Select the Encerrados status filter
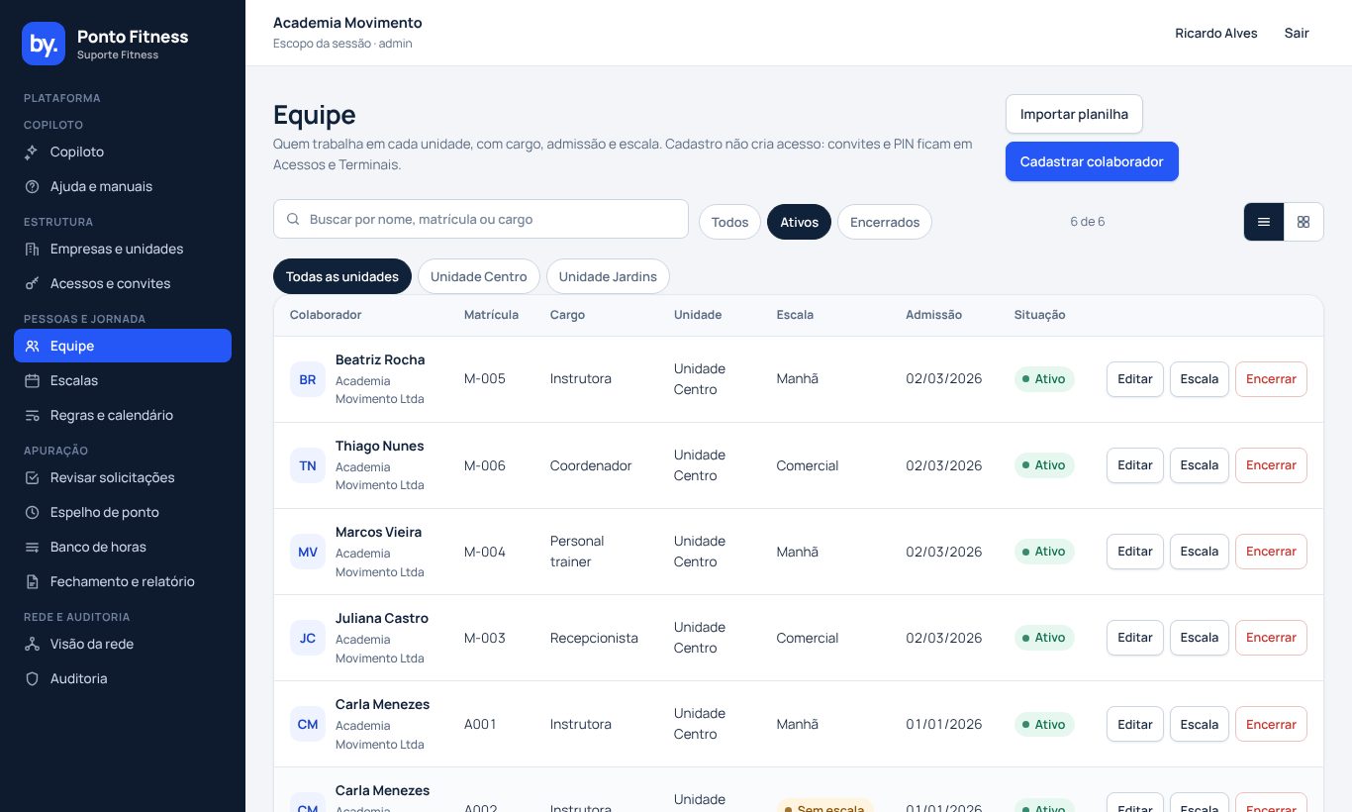This screenshot has width=1352, height=812. [885, 222]
